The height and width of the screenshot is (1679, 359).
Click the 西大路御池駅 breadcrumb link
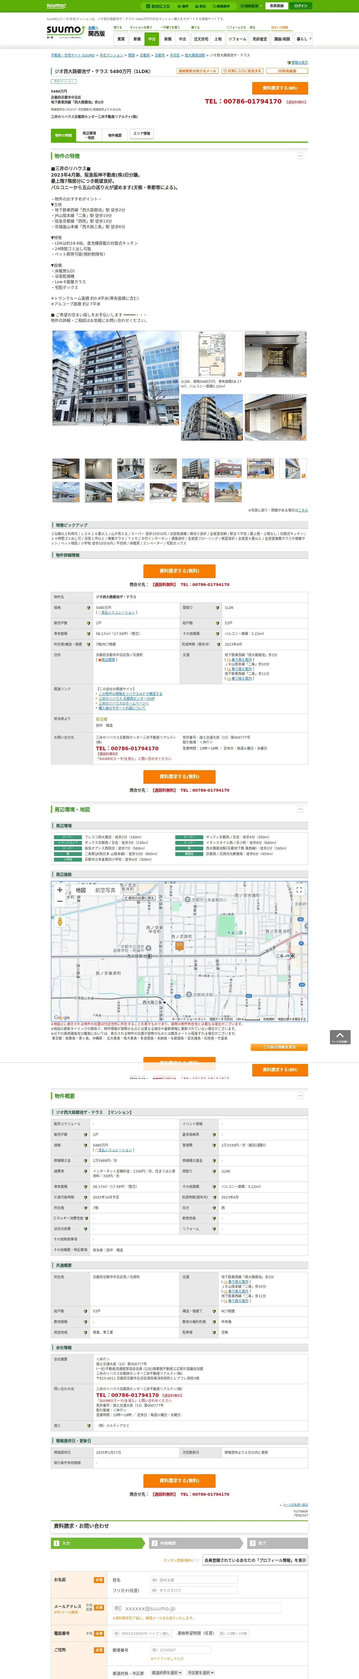(x=195, y=55)
